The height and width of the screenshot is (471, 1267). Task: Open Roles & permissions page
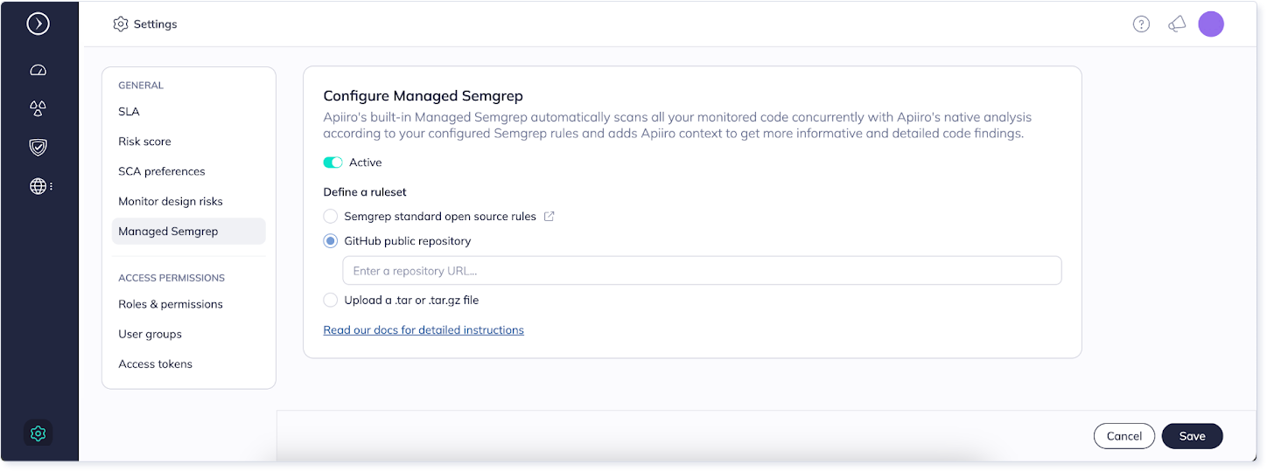click(171, 304)
